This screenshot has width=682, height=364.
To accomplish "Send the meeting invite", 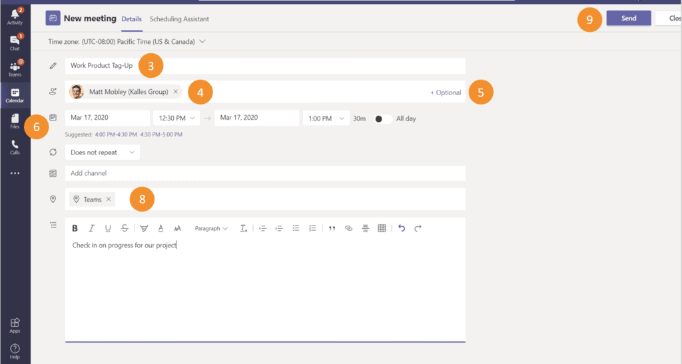I will [629, 18].
